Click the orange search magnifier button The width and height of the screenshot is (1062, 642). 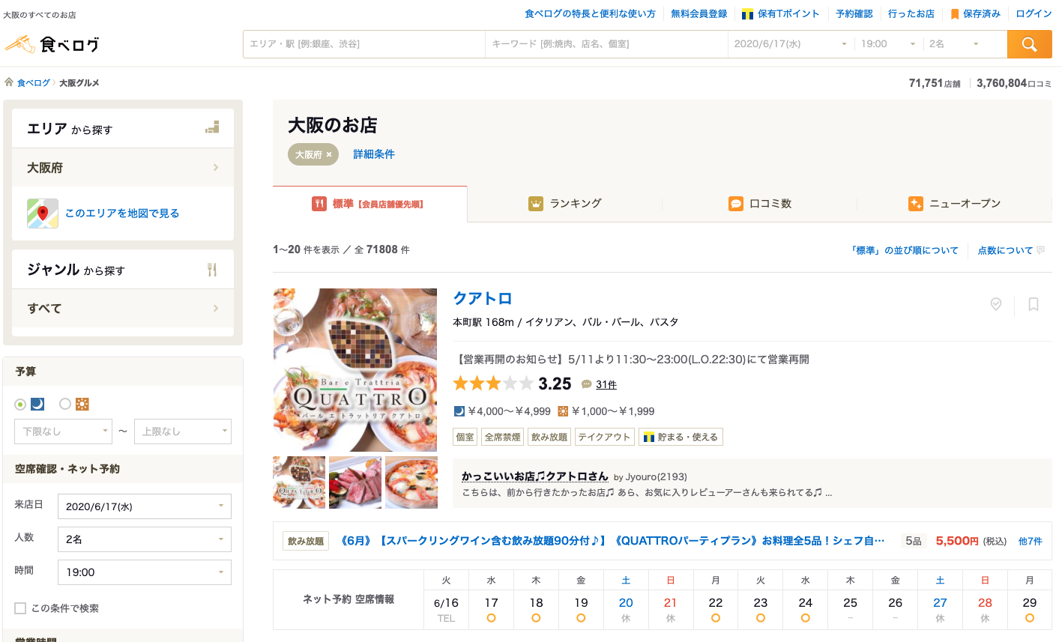[x=1029, y=44]
